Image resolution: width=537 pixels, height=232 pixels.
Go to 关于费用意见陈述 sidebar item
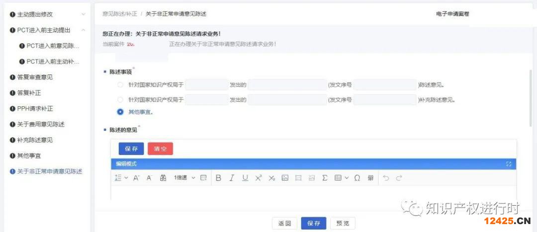point(41,124)
